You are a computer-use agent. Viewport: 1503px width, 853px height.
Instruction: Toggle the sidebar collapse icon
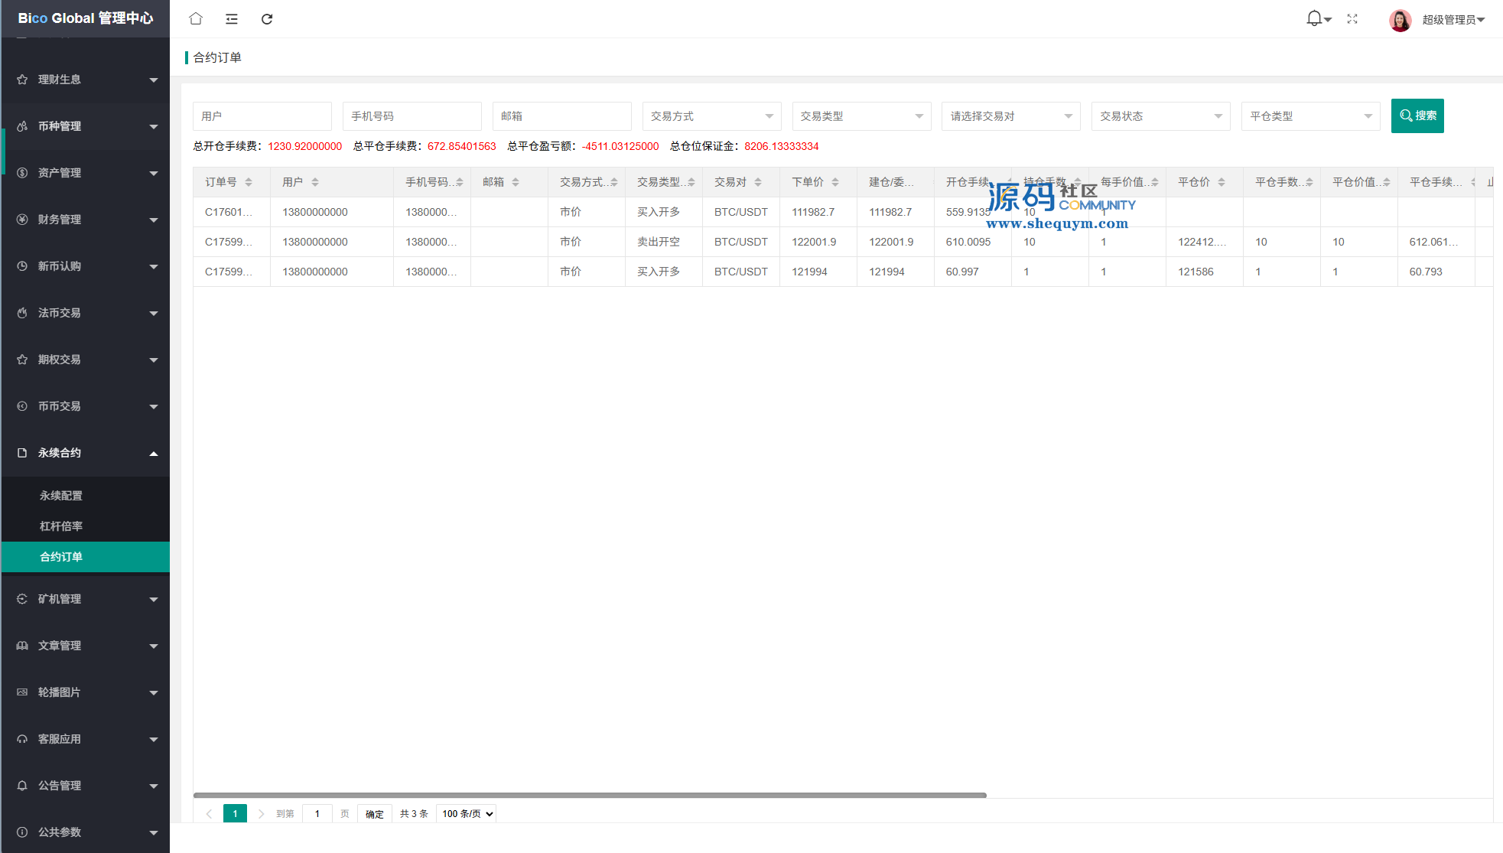(x=231, y=18)
